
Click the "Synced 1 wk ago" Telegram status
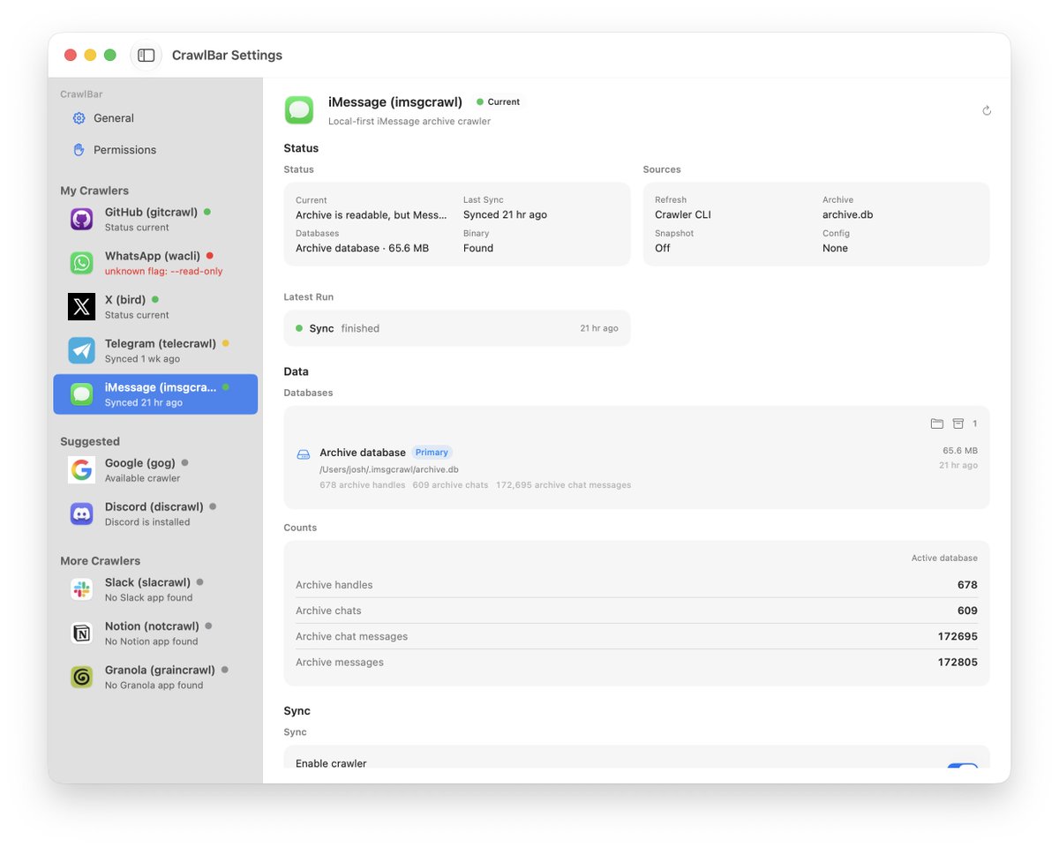pos(143,359)
